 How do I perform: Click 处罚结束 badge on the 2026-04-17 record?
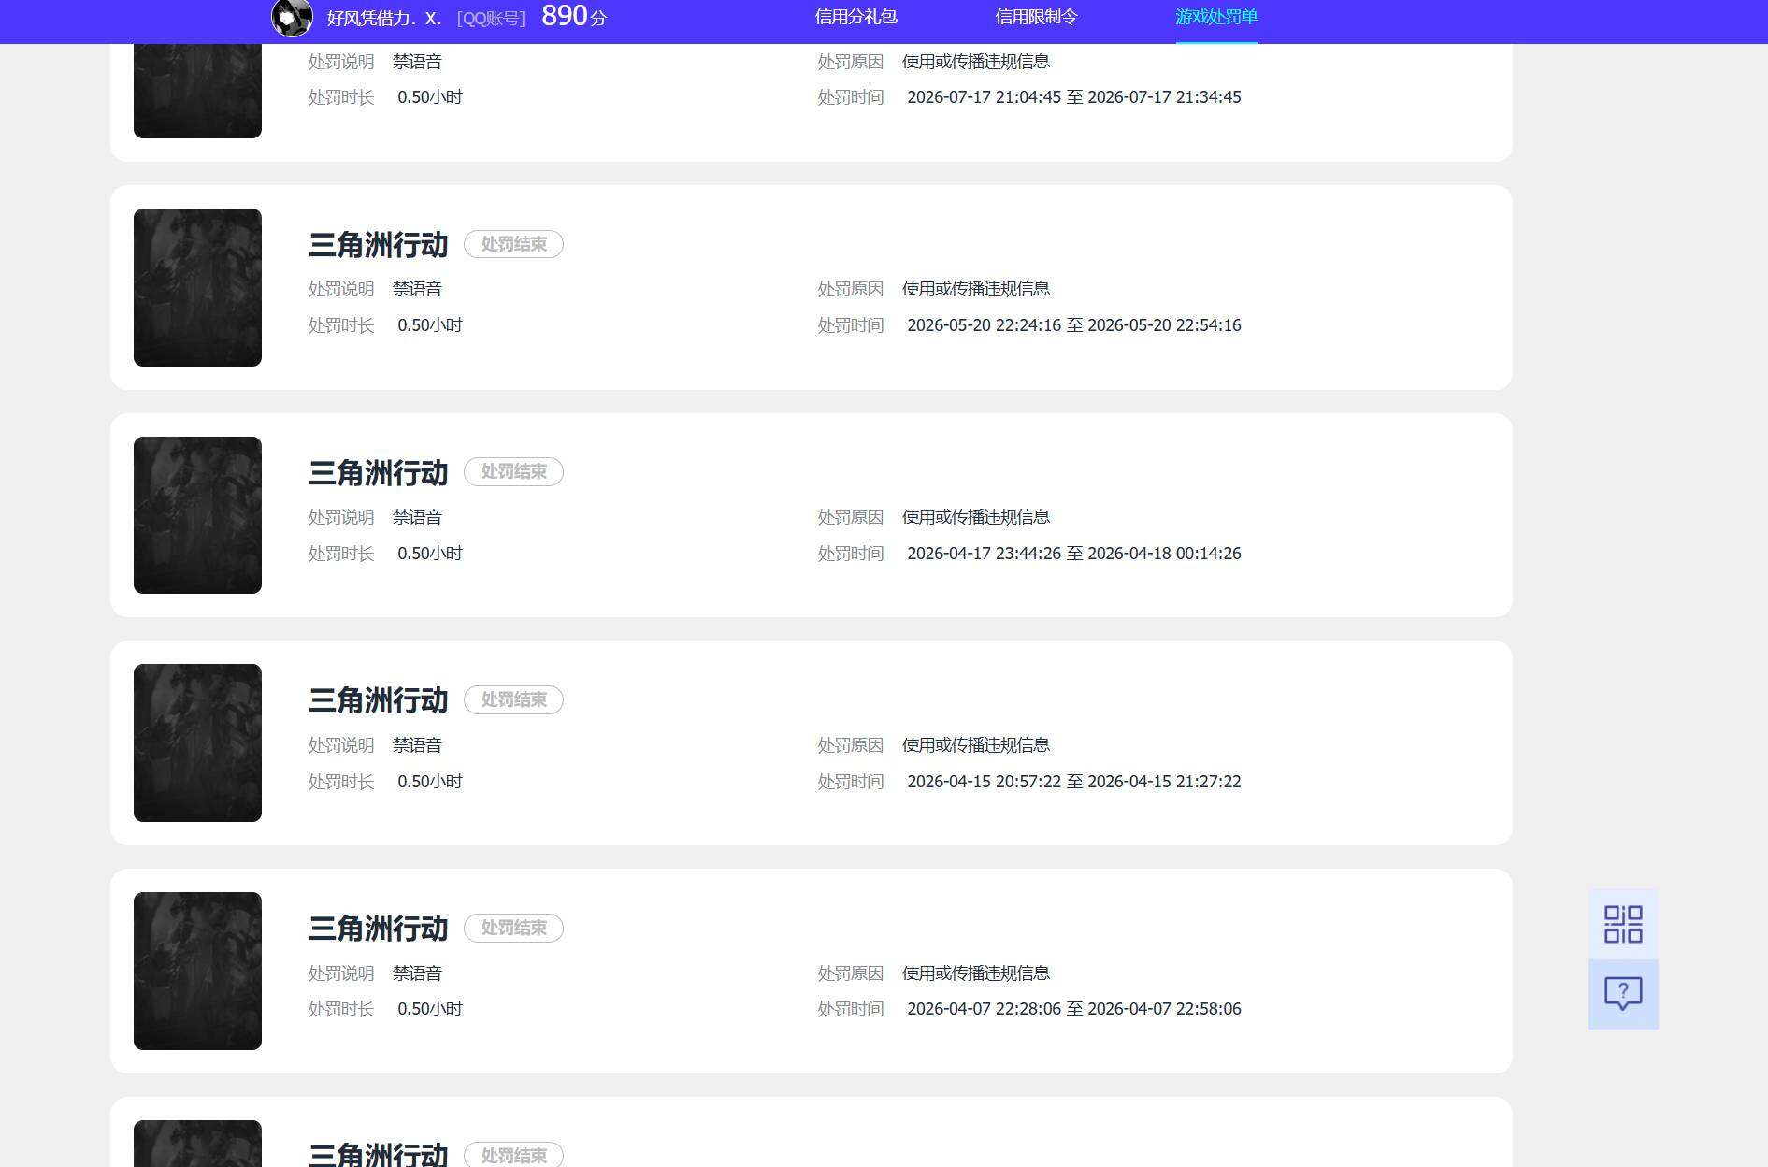(513, 472)
